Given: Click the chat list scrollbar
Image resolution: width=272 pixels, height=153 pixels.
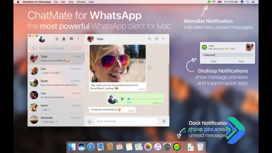Looking at the screenshot, I should (x=84, y=57).
